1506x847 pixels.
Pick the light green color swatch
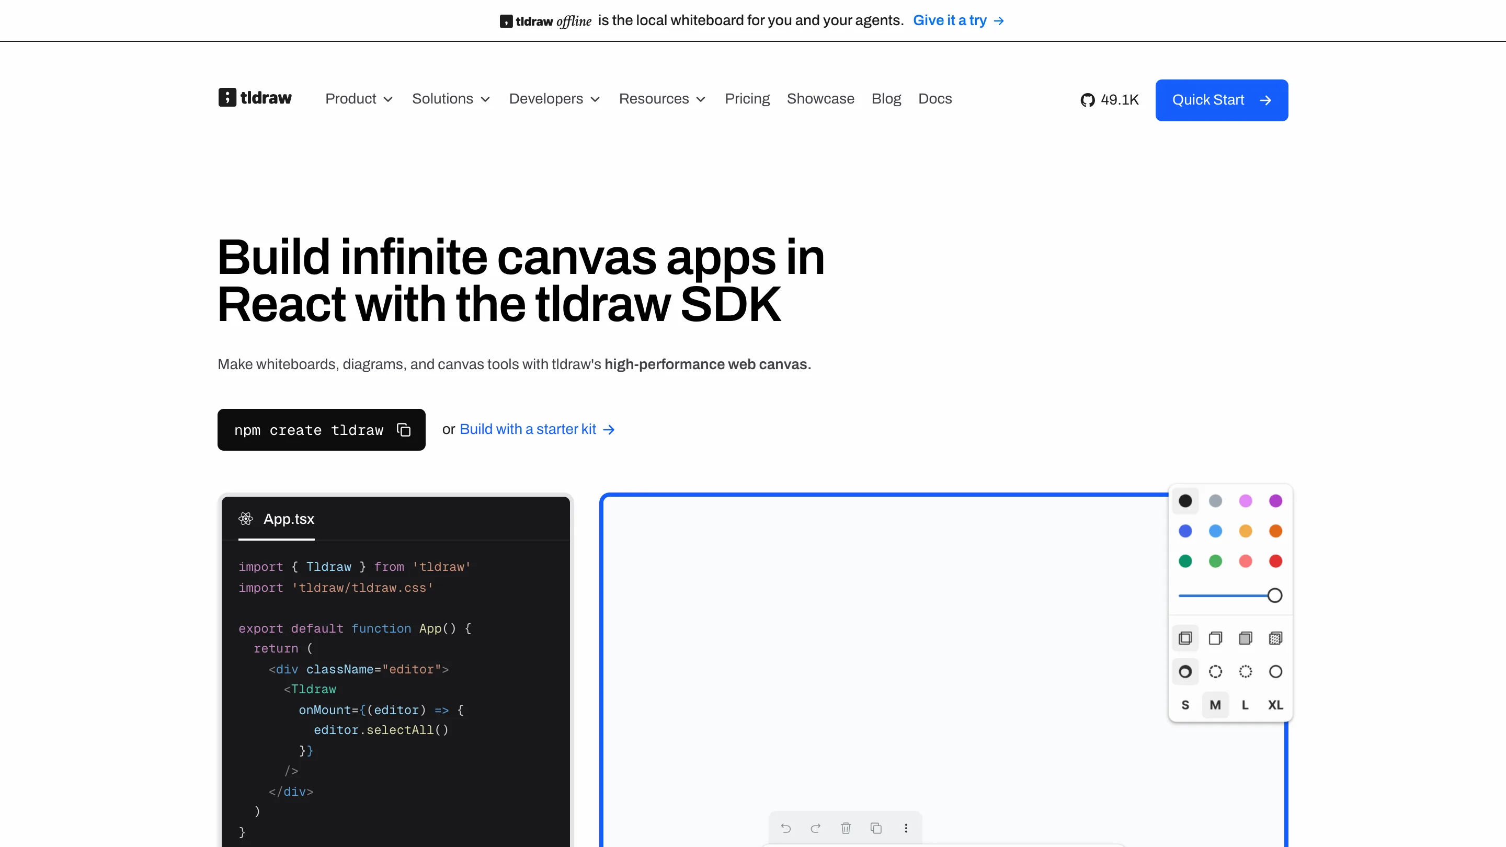[1215, 561]
